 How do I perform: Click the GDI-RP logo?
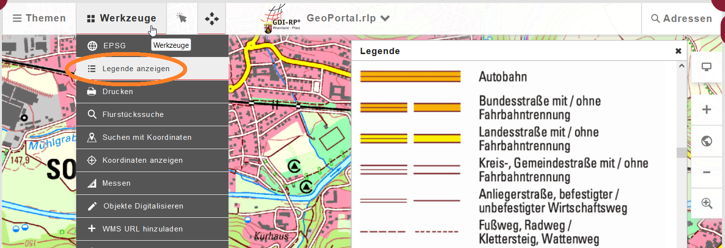click(x=282, y=19)
